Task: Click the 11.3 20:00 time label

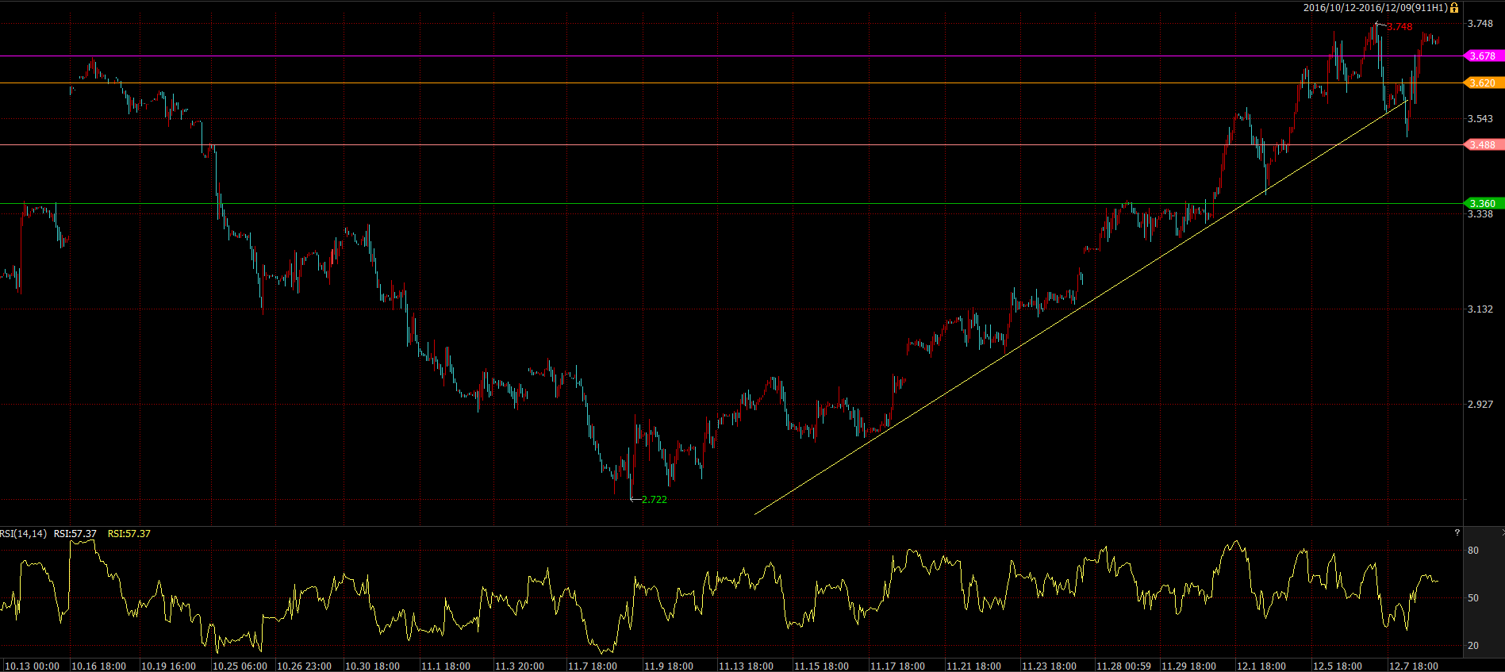Action: [x=520, y=666]
